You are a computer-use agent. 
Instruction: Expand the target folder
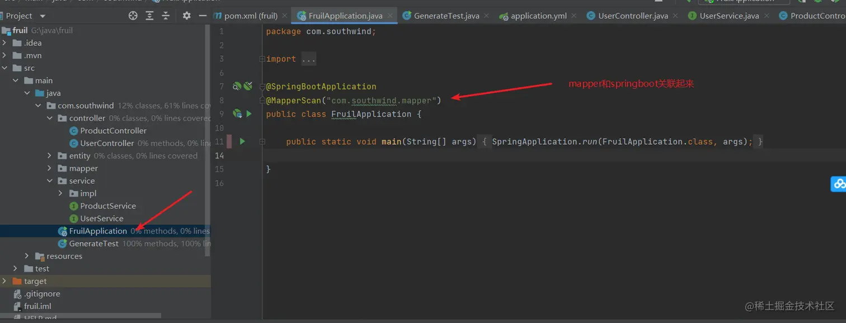(4, 281)
